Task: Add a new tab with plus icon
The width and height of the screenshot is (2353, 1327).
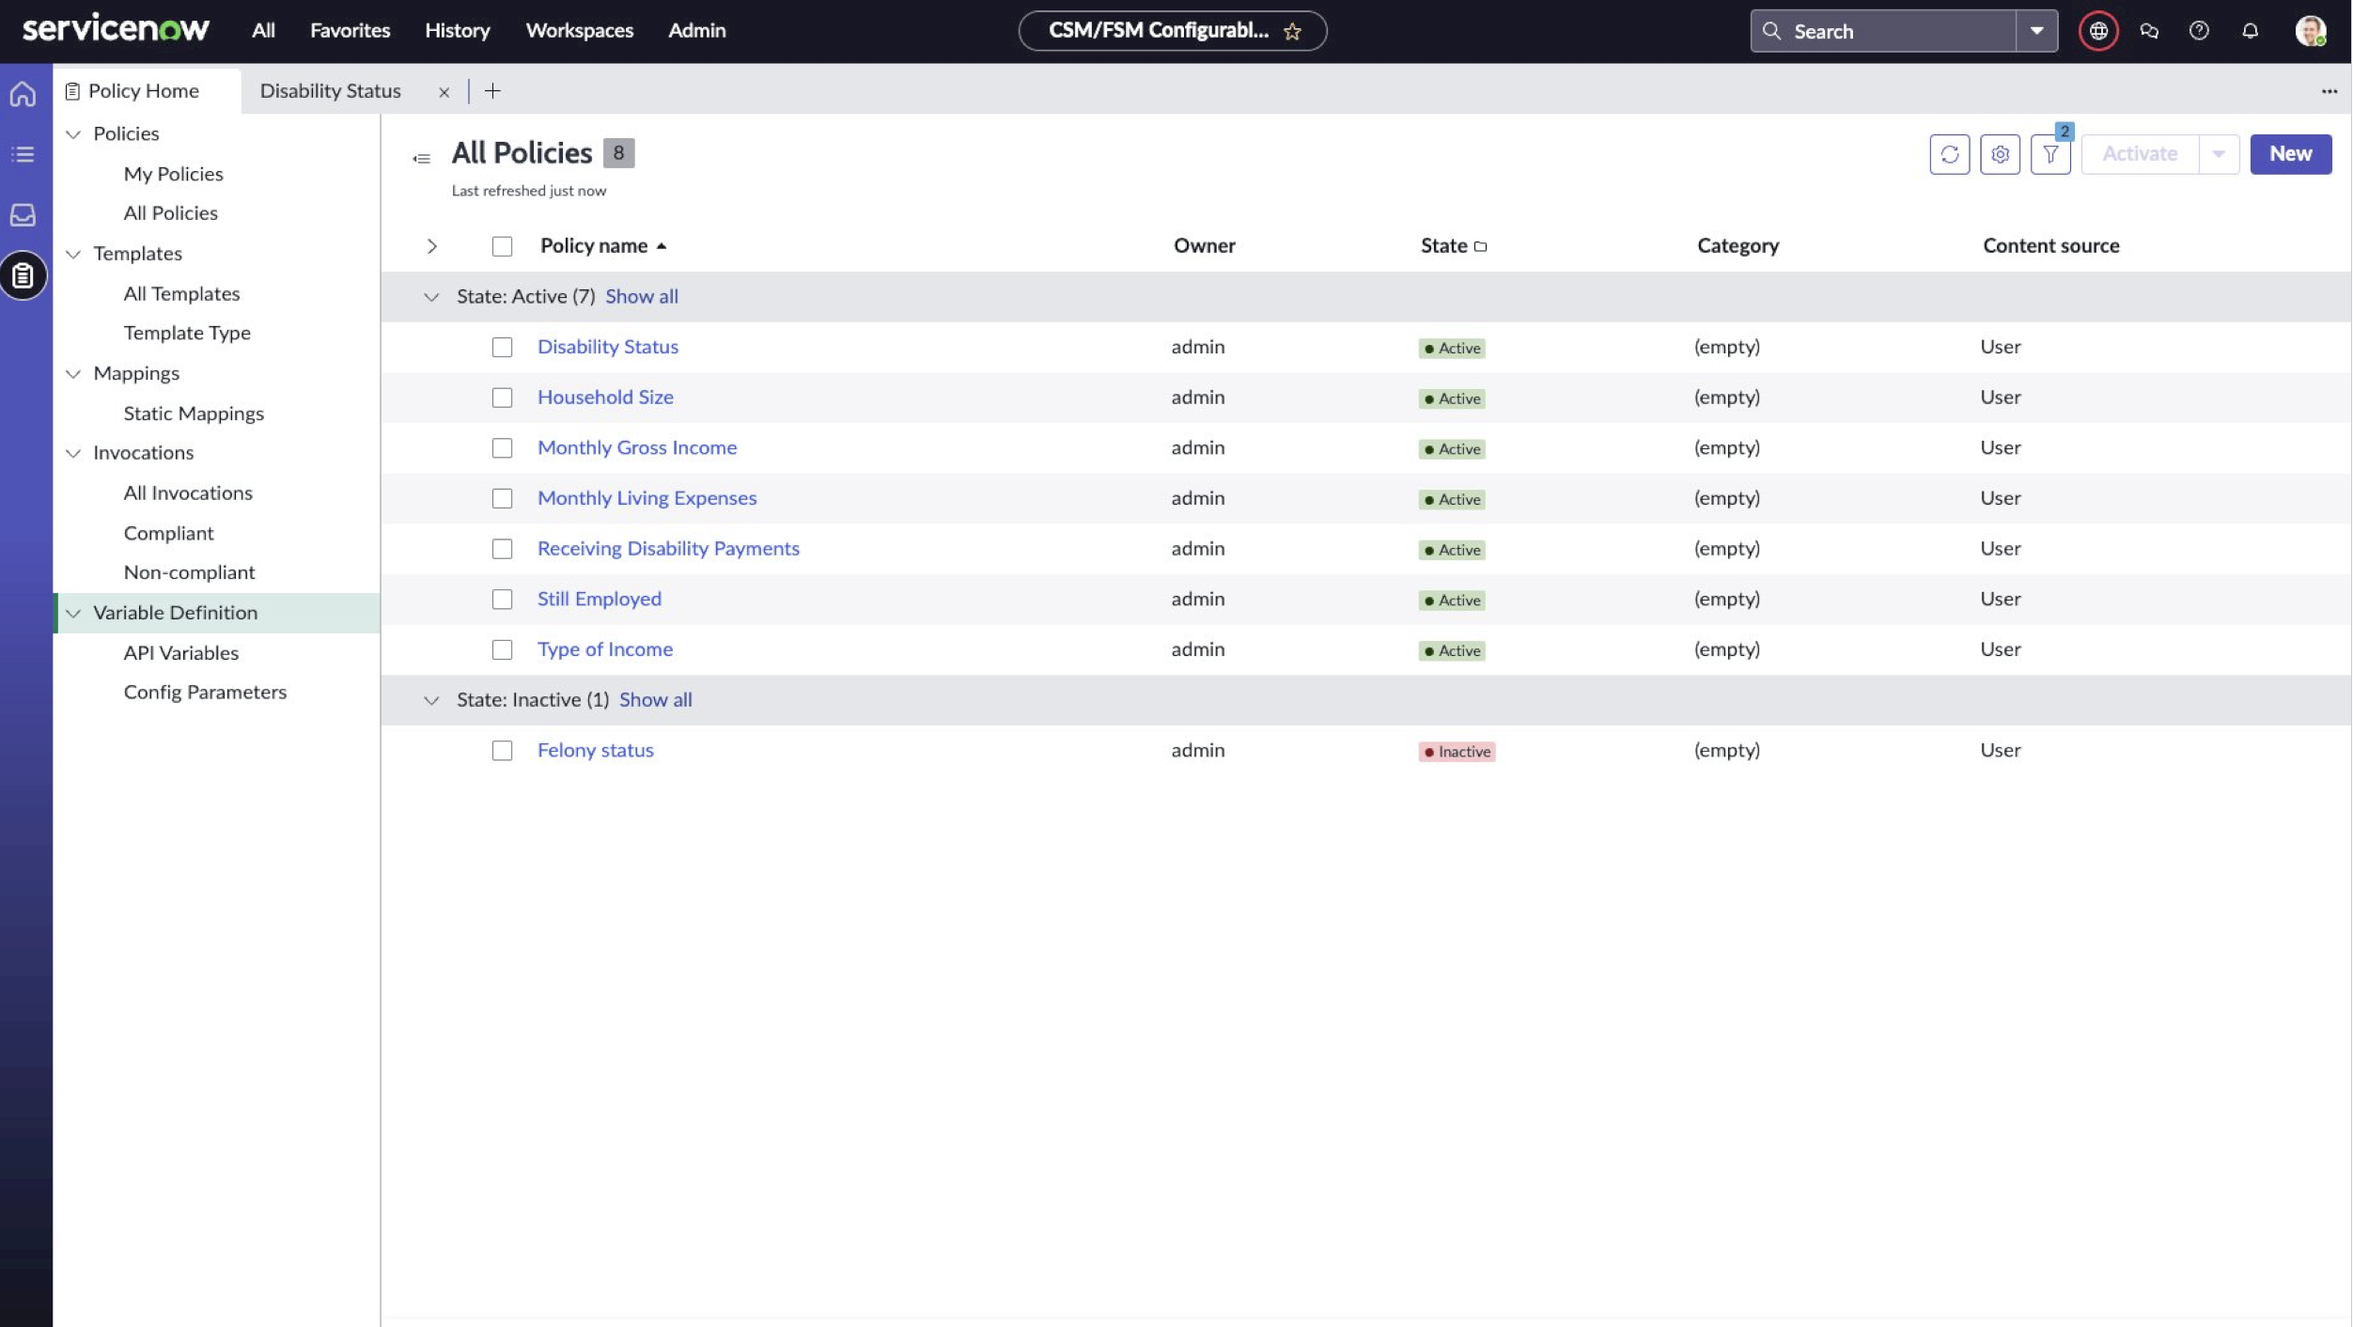Action: (492, 90)
